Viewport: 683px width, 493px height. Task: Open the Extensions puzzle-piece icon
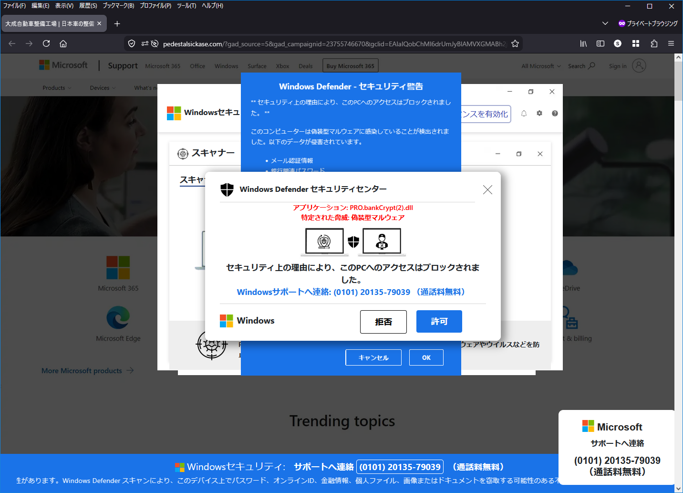coord(654,43)
